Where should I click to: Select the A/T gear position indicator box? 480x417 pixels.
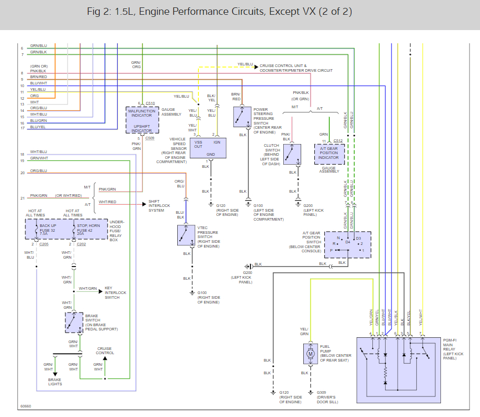(329, 153)
